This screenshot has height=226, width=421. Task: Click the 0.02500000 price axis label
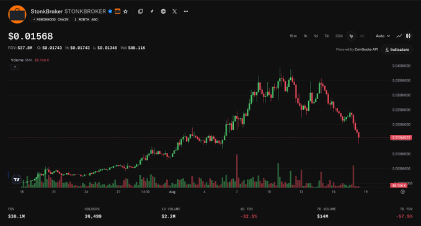tap(401, 110)
